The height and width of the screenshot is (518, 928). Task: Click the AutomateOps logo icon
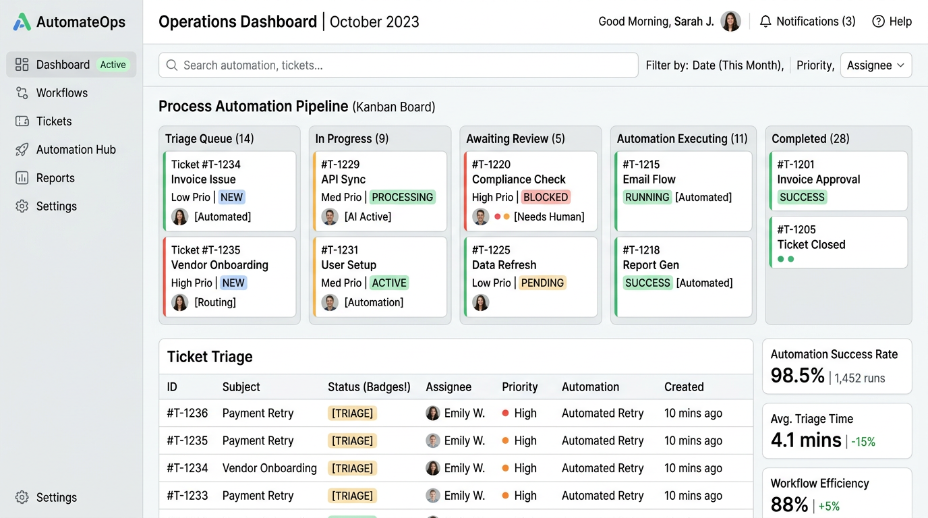coord(22,22)
